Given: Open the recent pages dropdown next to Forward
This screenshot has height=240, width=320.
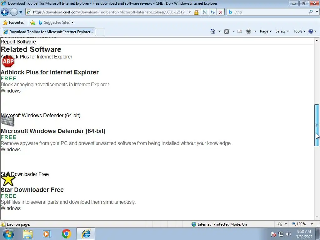Looking at the screenshot, I should click(21, 12).
